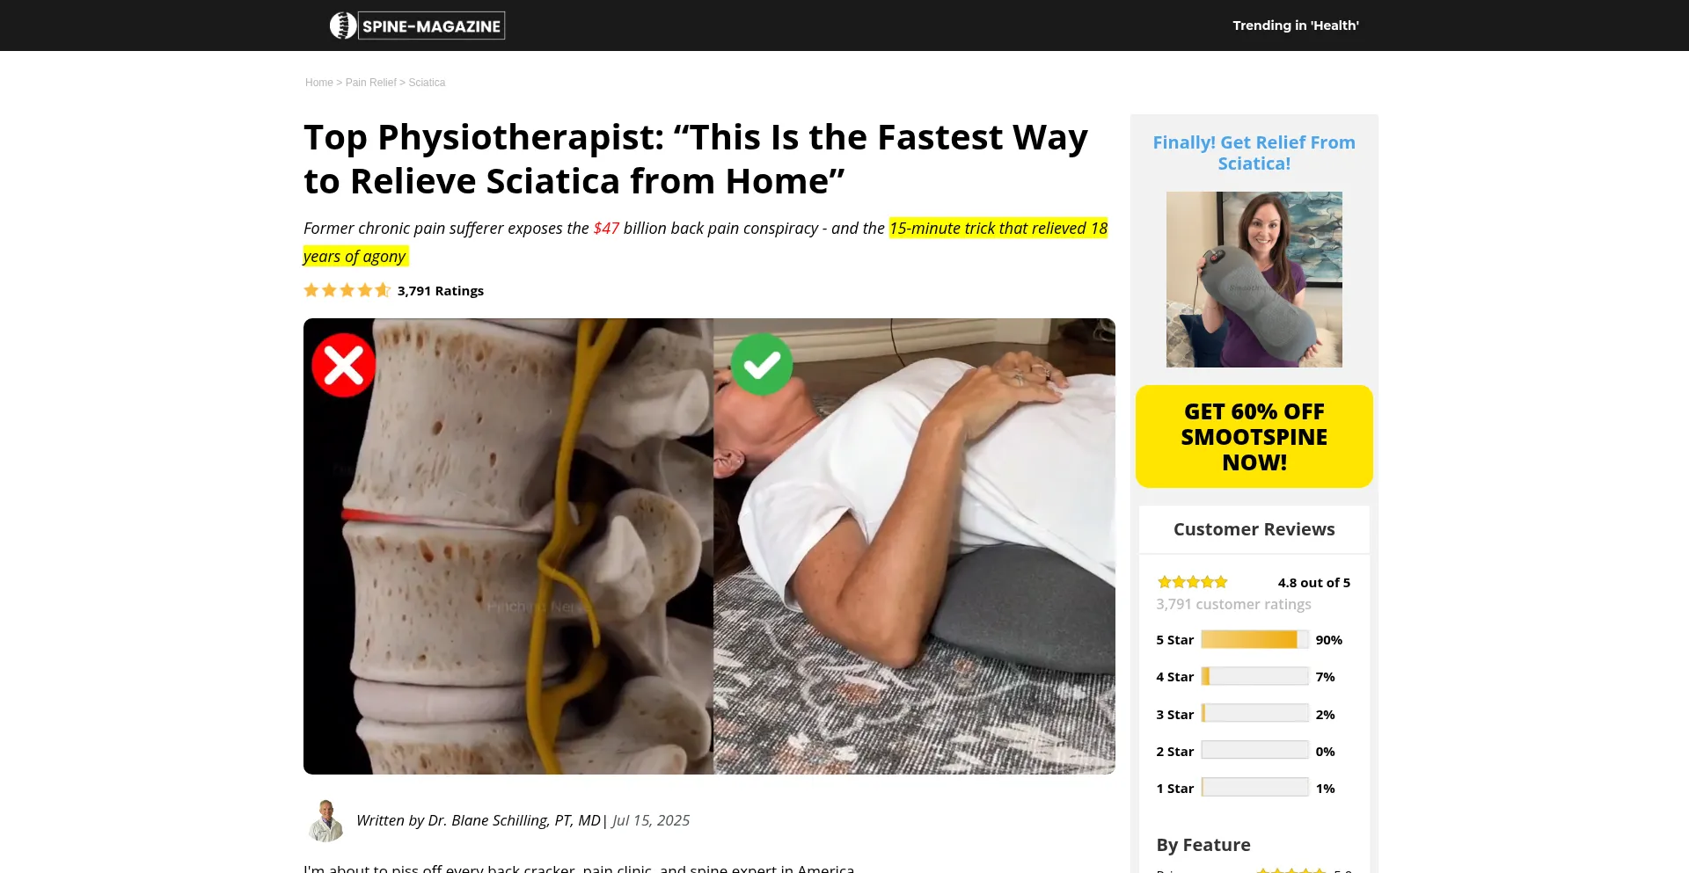
Task: Click the yellow stars in Customer Reviews
Action: 1192,582
